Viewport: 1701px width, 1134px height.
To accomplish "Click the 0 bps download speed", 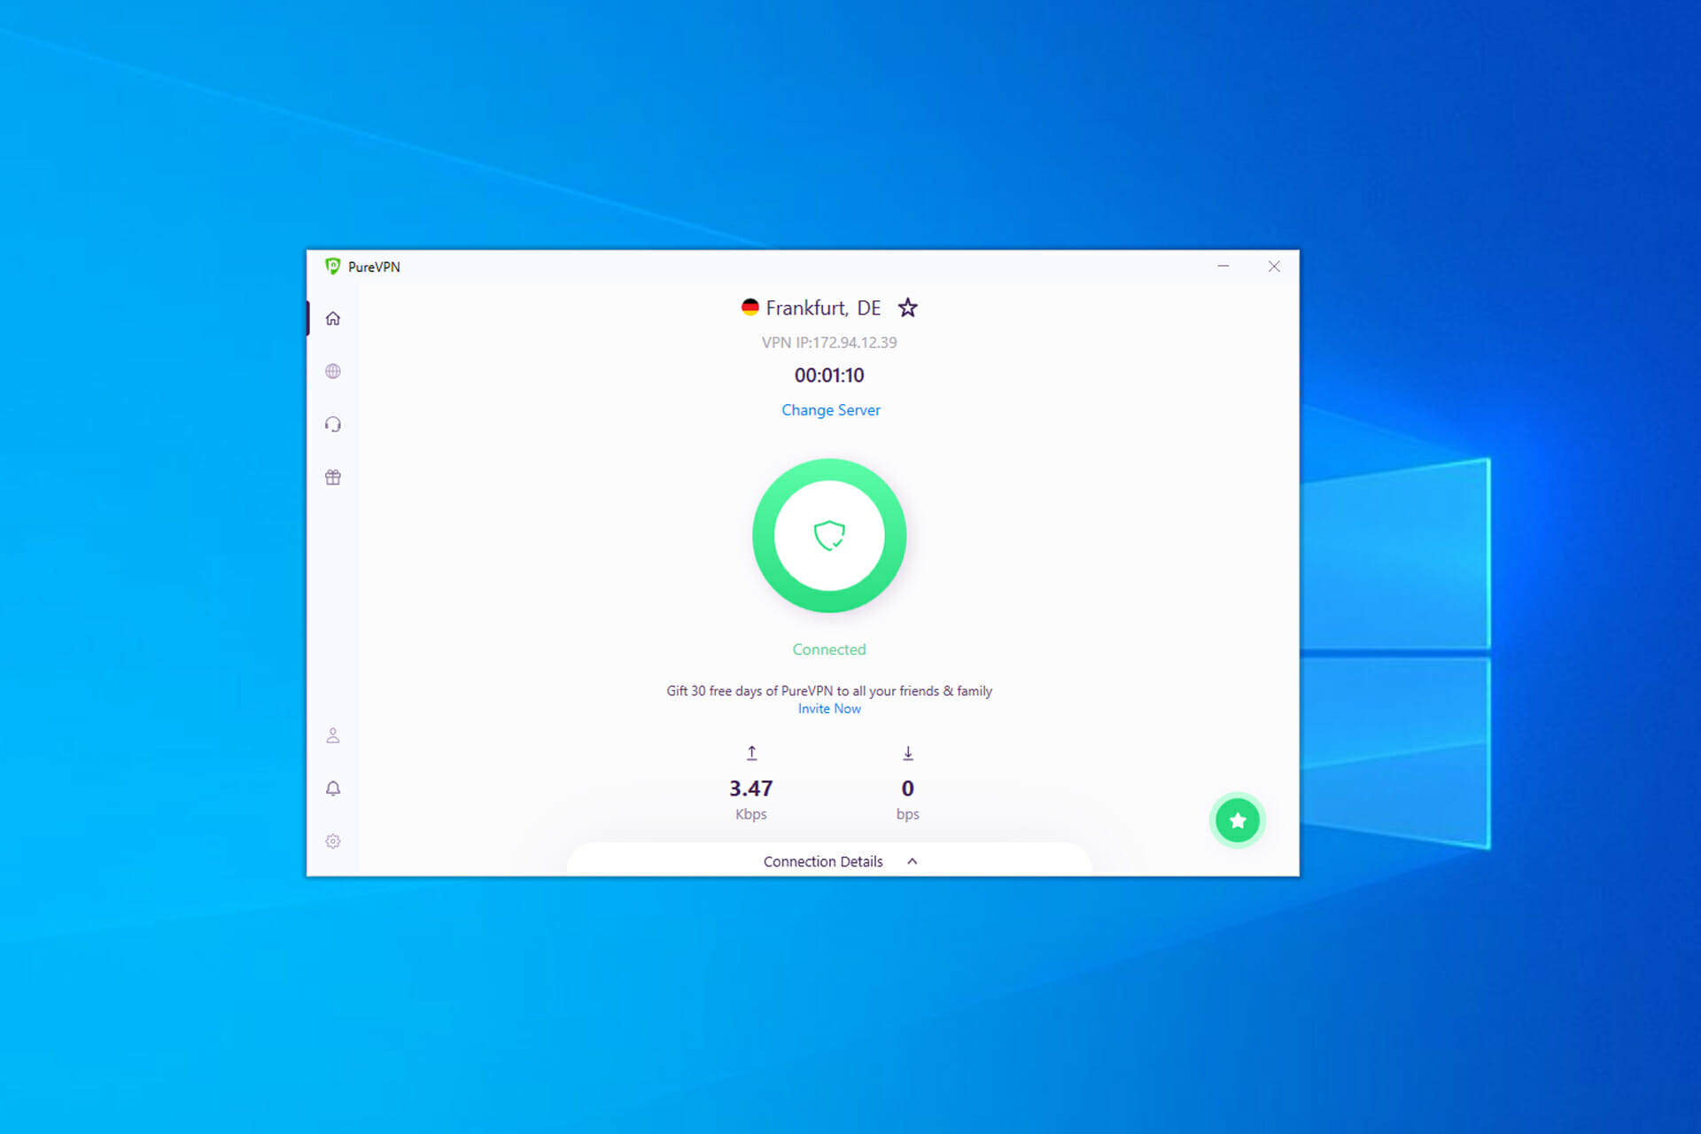I will point(908,799).
